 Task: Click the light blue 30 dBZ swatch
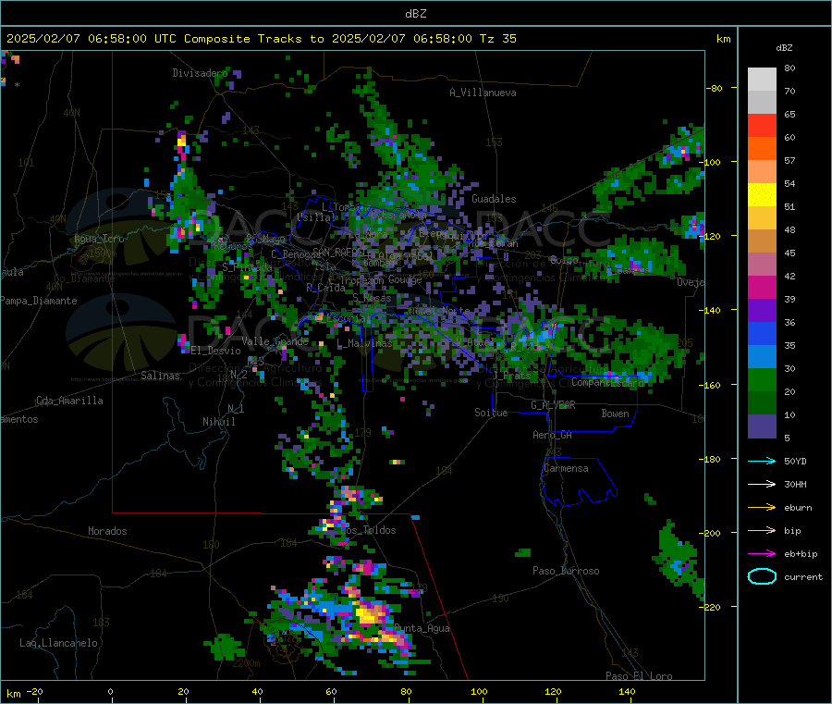tap(762, 357)
